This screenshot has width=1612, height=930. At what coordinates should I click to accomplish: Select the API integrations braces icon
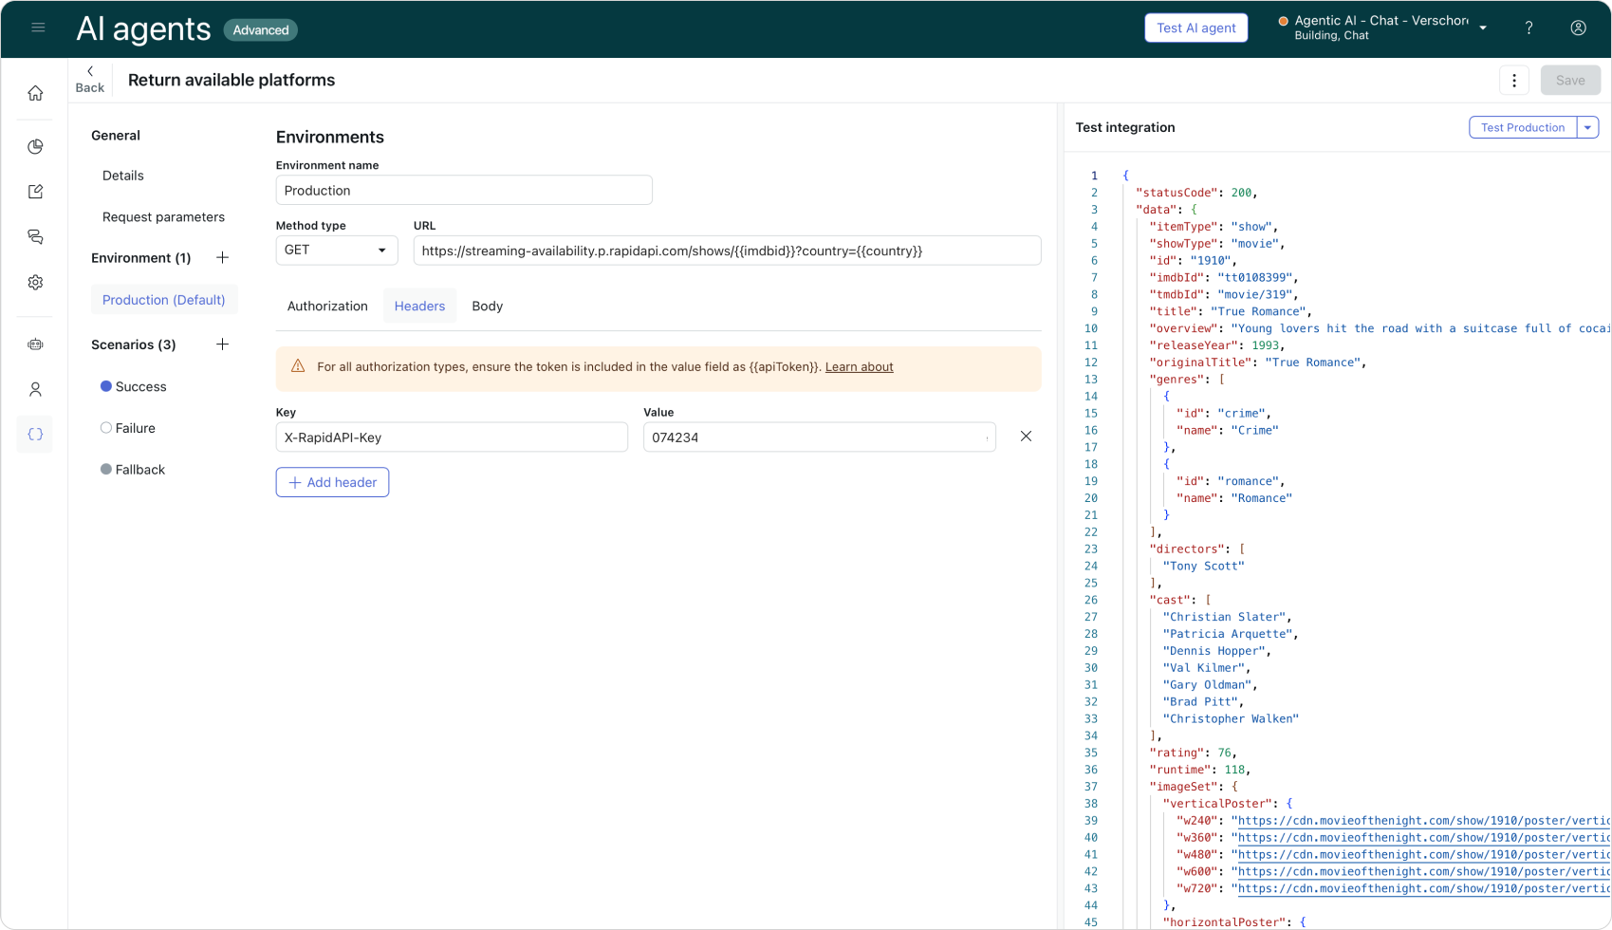pos(35,435)
